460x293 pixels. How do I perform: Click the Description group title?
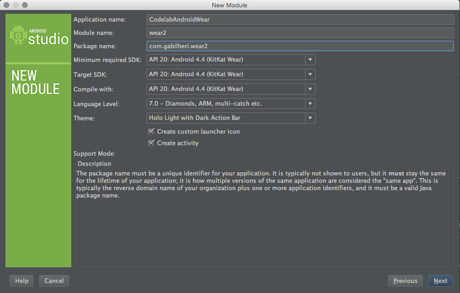[95, 163]
